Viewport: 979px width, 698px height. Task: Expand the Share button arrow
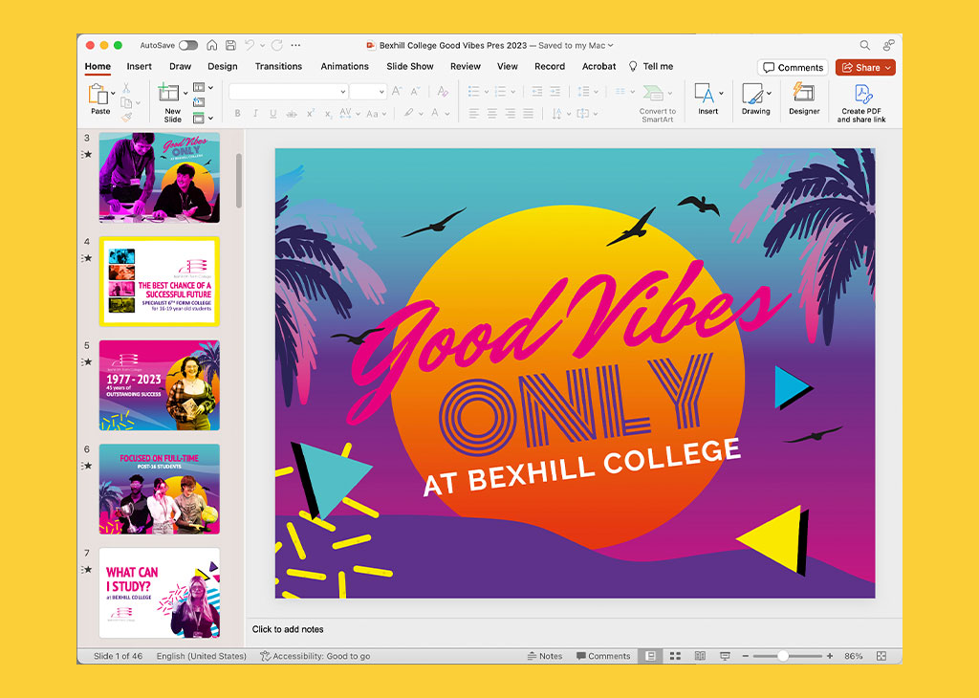(x=888, y=68)
